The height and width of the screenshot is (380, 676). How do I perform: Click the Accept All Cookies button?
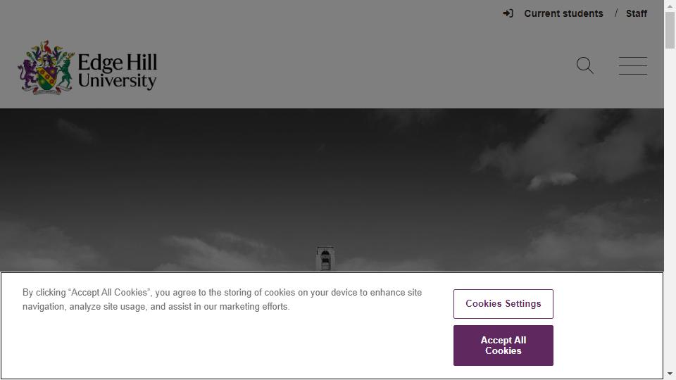point(503,346)
